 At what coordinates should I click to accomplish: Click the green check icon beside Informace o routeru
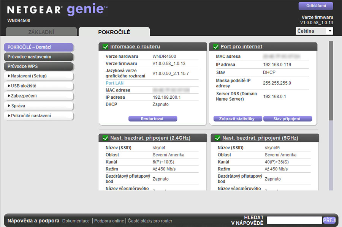105,47
